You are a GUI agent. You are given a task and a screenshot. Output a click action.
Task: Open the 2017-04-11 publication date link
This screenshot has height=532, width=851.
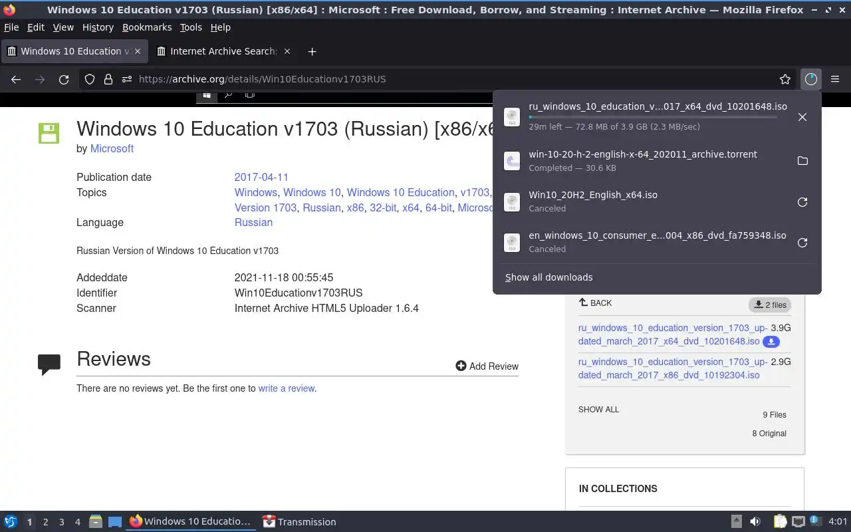pyautogui.click(x=261, y=177)
